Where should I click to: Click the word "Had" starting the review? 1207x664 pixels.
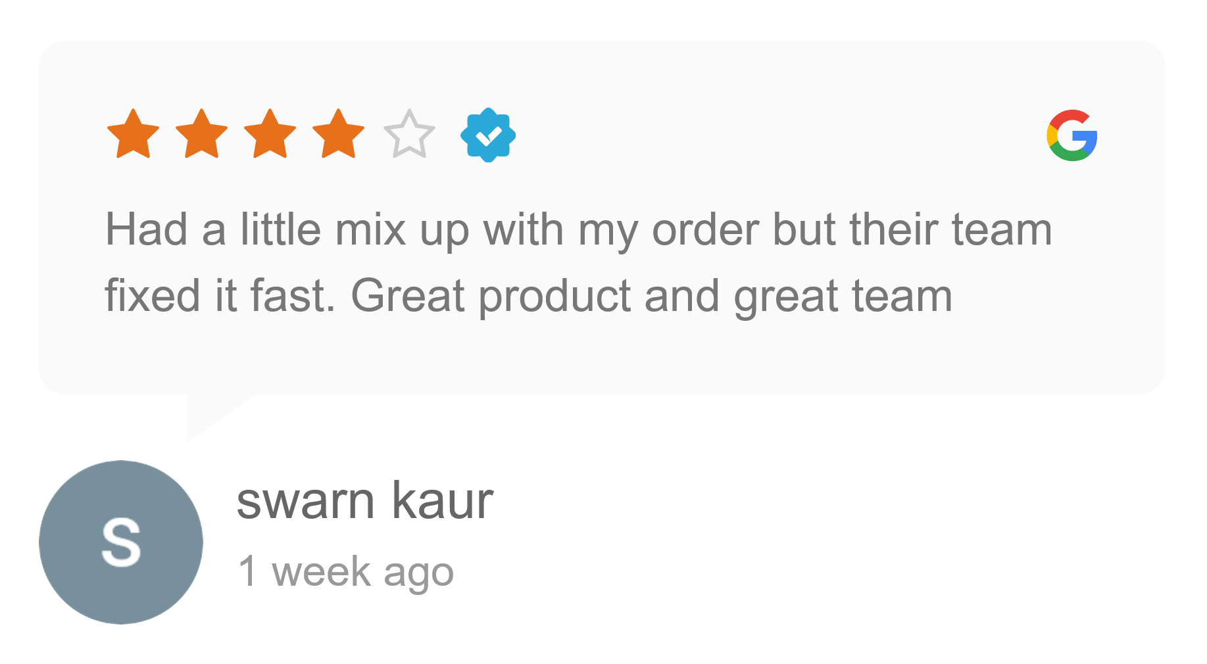pyautogui.click(x=147, y=230)
